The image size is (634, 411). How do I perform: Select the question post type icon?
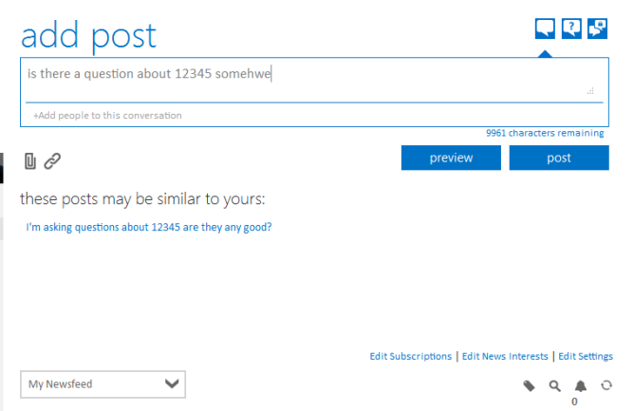click(571, 28)
